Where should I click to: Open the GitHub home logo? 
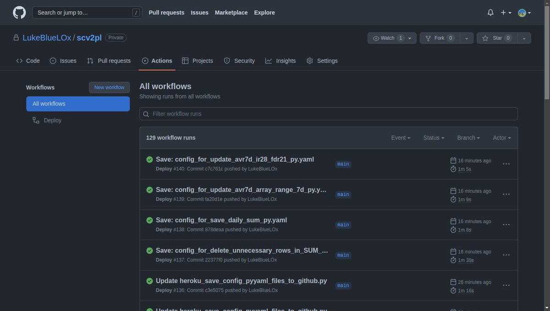tap(19, 12)
